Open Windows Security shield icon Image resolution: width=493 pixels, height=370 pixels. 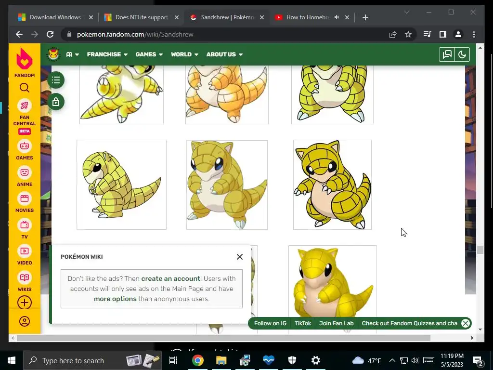point(292,360)
